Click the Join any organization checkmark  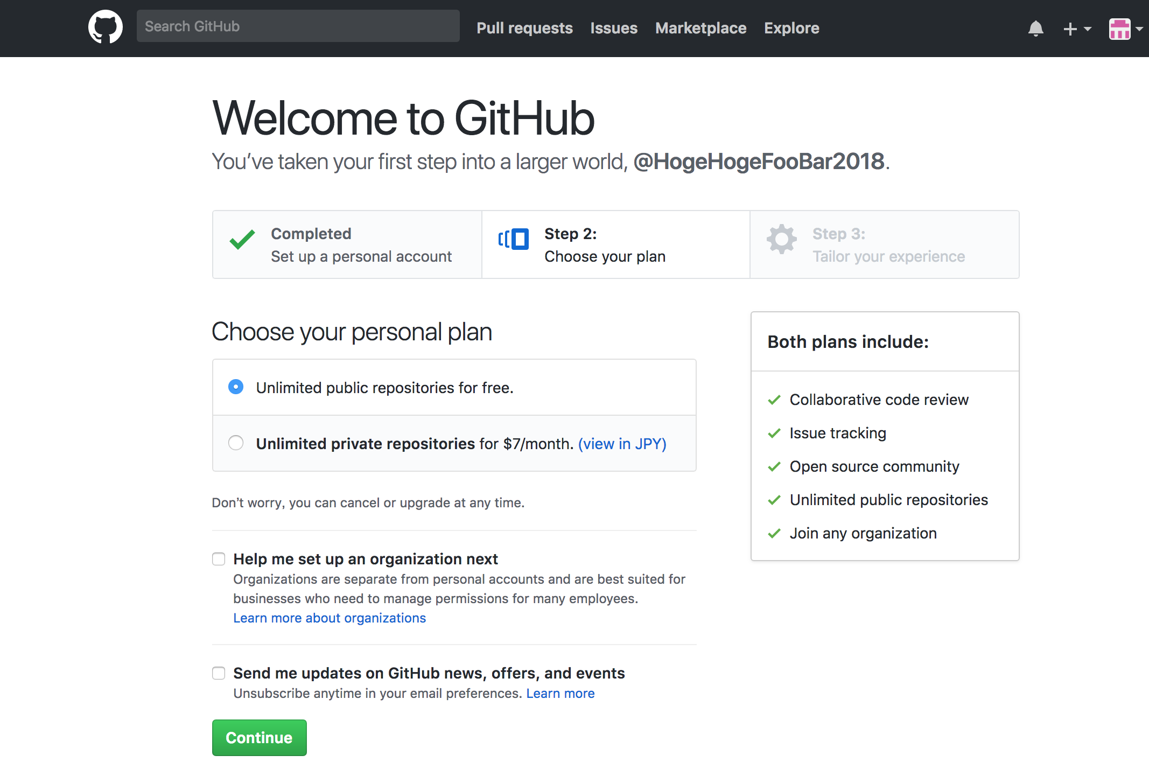click(x=774, y=533)
